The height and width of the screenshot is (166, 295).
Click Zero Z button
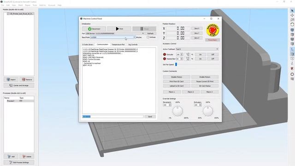coord(197,38)
